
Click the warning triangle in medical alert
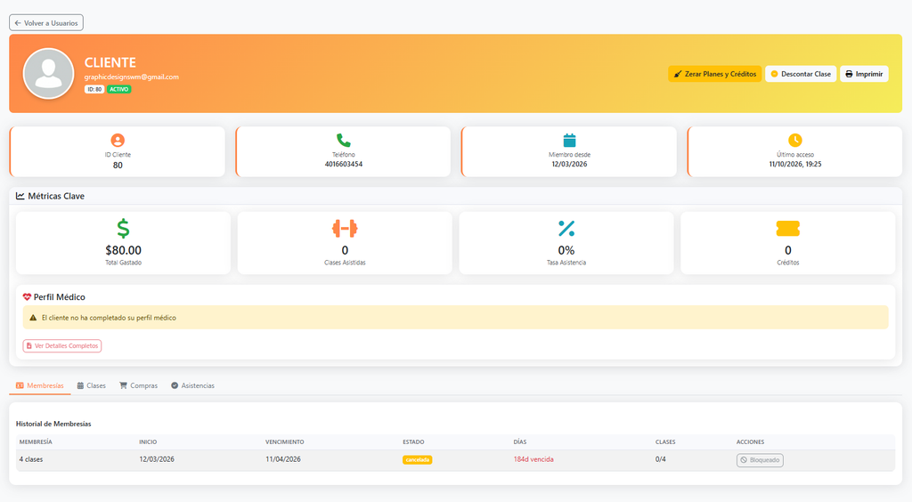tap(33, 318)
